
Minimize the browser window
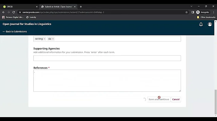(x=199, y=6)
